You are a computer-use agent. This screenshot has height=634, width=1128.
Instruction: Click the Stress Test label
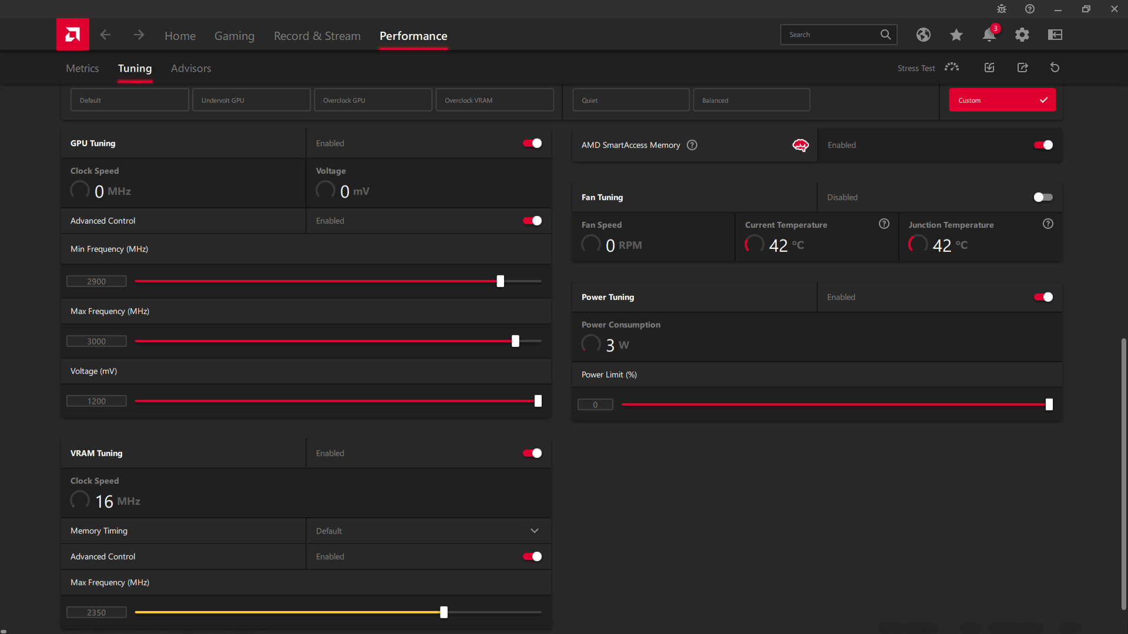[x=916, y=68]
